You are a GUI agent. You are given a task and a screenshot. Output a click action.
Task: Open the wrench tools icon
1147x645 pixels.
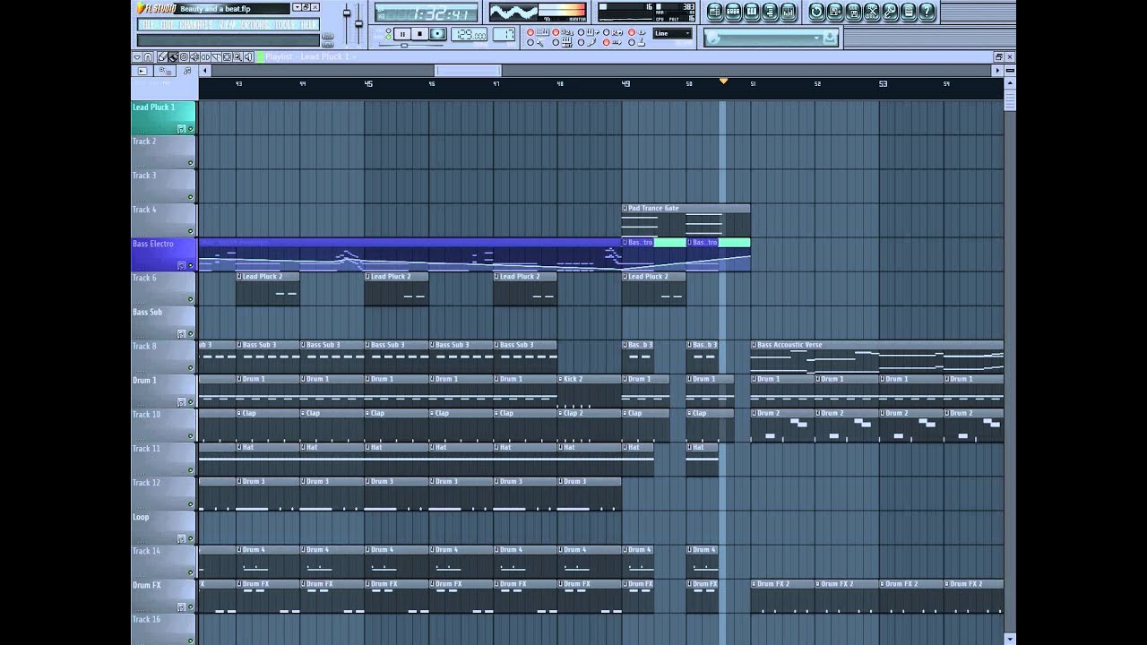point(890,12)
